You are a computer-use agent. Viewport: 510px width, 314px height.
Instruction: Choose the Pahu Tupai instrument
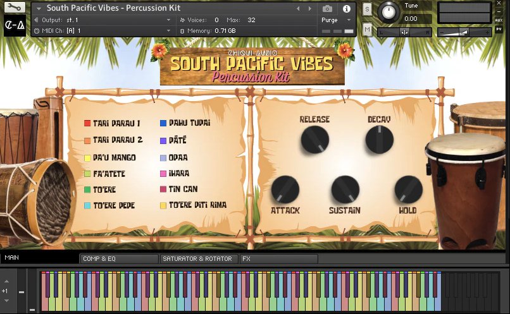(x=189, y=123)
